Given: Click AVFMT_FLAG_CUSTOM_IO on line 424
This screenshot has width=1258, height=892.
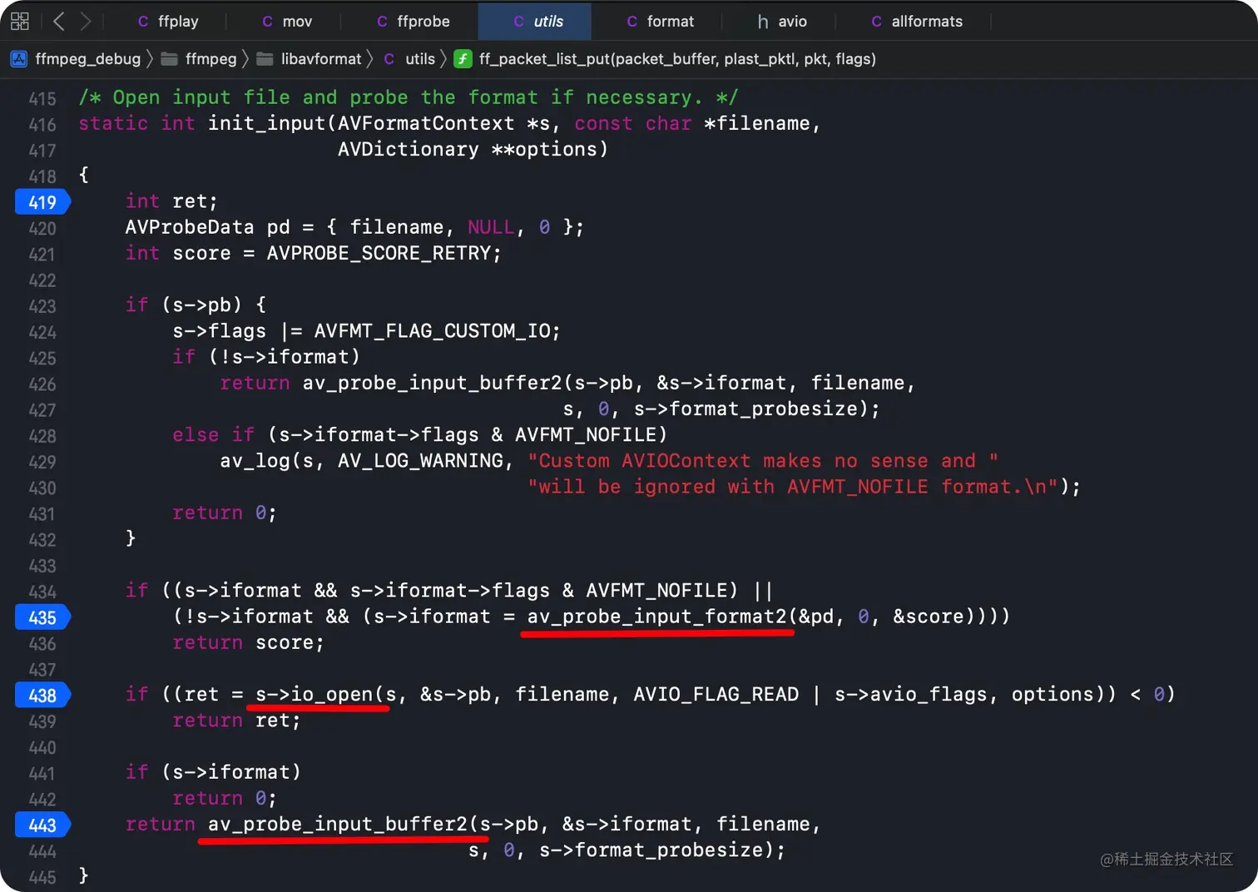Looking at the screenshot, I should [x=432, y=330].
